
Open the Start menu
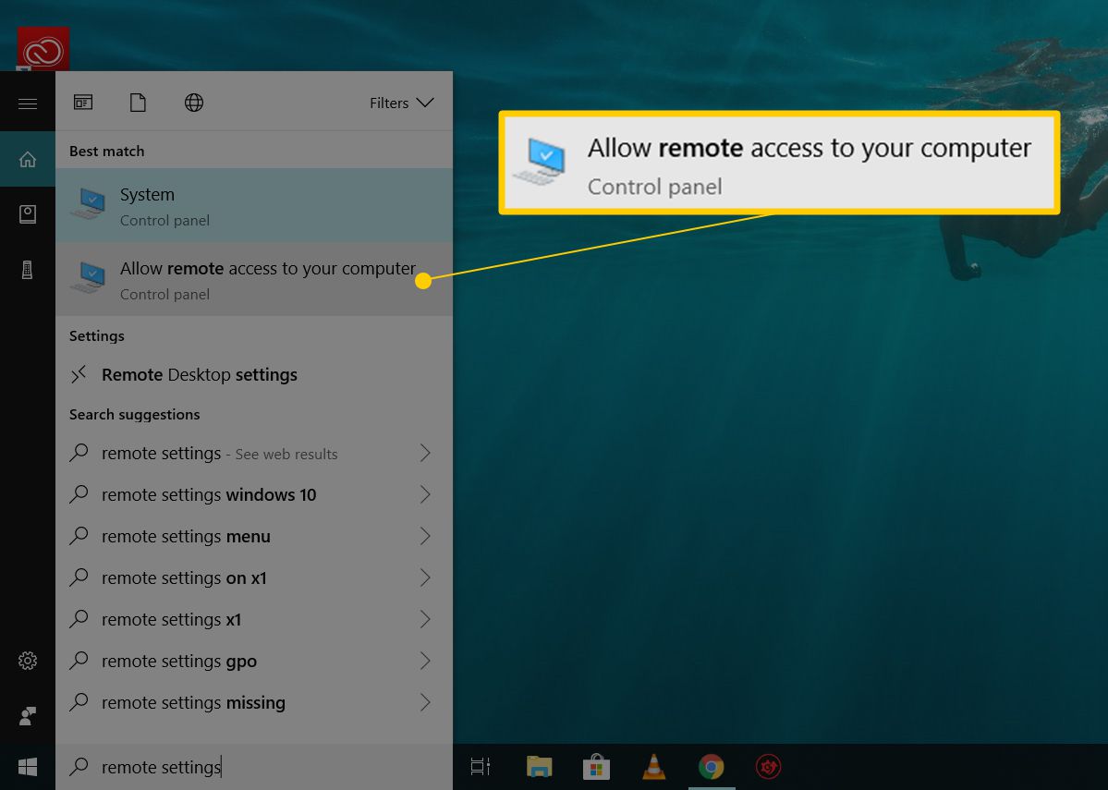(x=28, y=766)
